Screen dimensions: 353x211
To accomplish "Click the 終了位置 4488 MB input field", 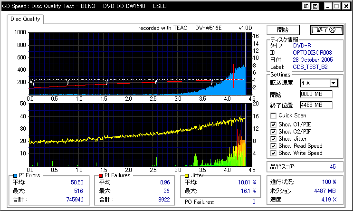I will [316, 105].
